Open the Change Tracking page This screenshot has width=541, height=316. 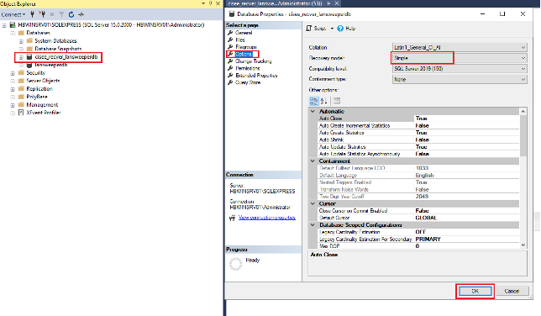[x=253, y=61]
